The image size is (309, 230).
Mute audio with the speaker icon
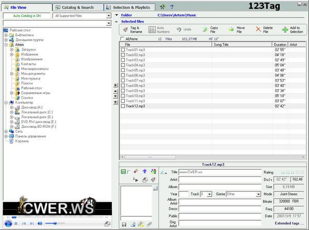point(40,223)
